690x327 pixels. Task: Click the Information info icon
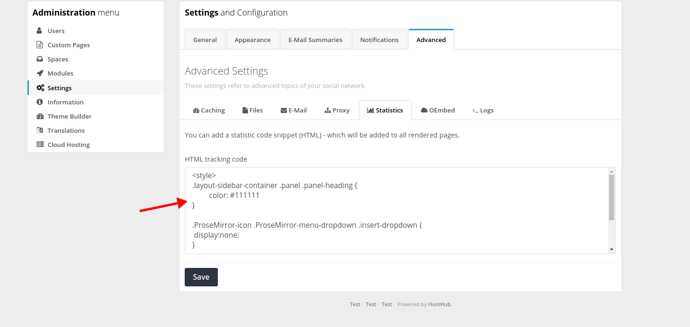pos(39,102)
